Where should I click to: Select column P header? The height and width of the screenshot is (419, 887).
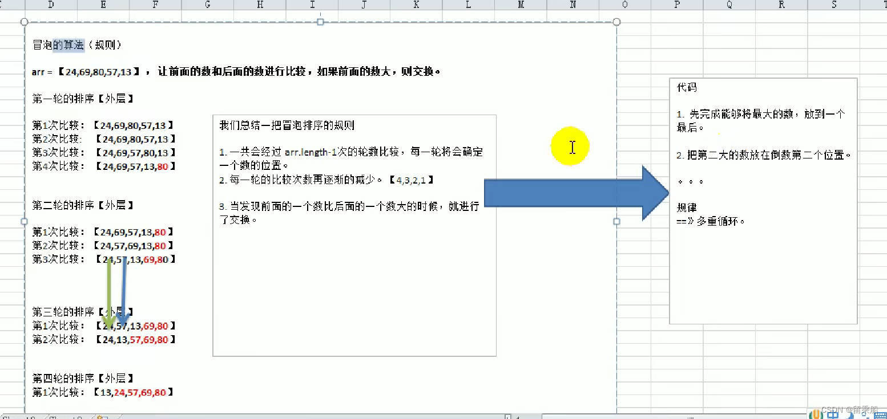click(677, 5)
